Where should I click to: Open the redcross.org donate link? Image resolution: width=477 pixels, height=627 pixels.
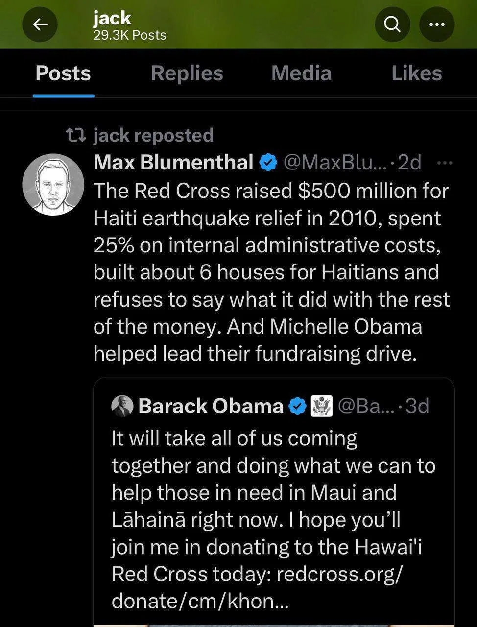pos(257,587)
